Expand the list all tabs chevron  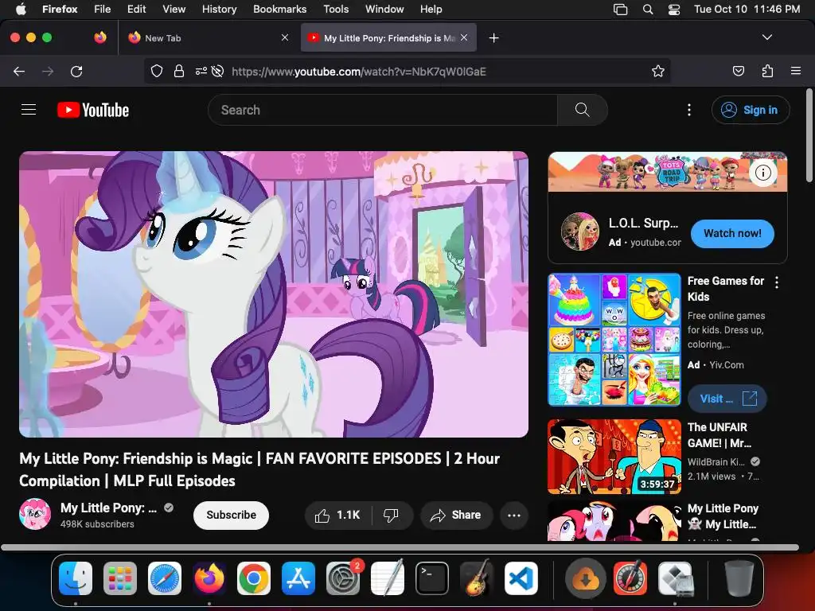(x=766, y=37)
